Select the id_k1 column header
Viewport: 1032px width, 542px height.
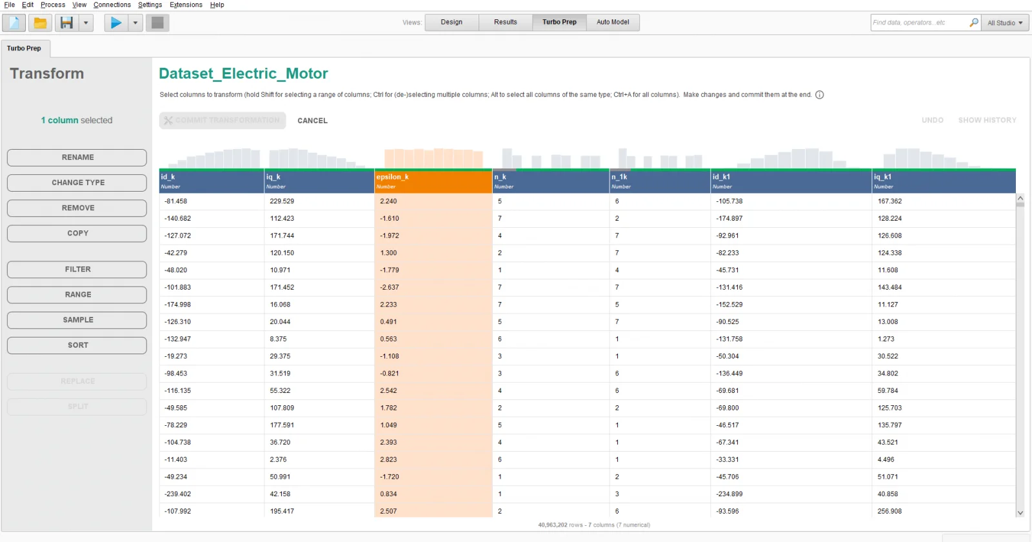[x=790, y=181]
